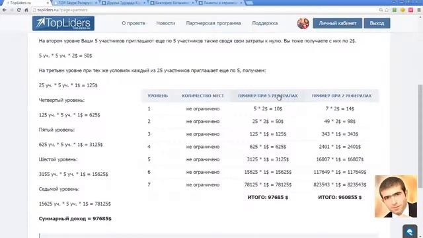Click the page vertical scrollbar
Screen dimensions: 423x238
[x=420, y=136]
